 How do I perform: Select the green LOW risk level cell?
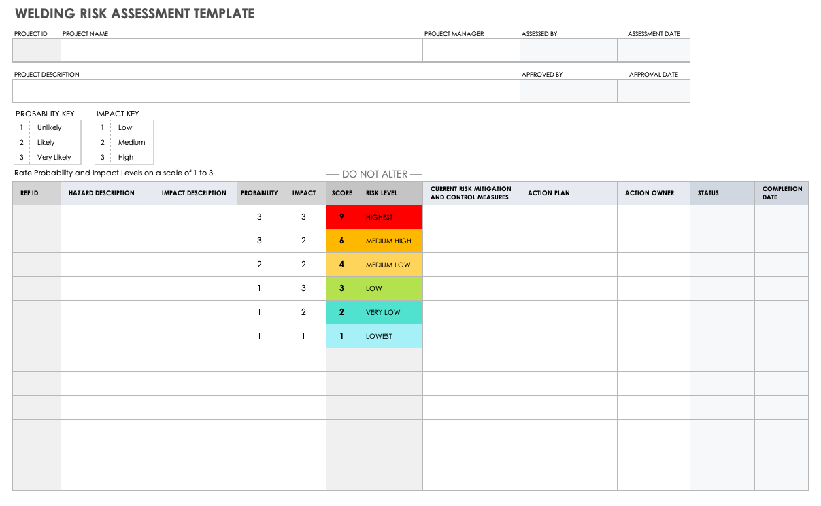coord(390,288)
